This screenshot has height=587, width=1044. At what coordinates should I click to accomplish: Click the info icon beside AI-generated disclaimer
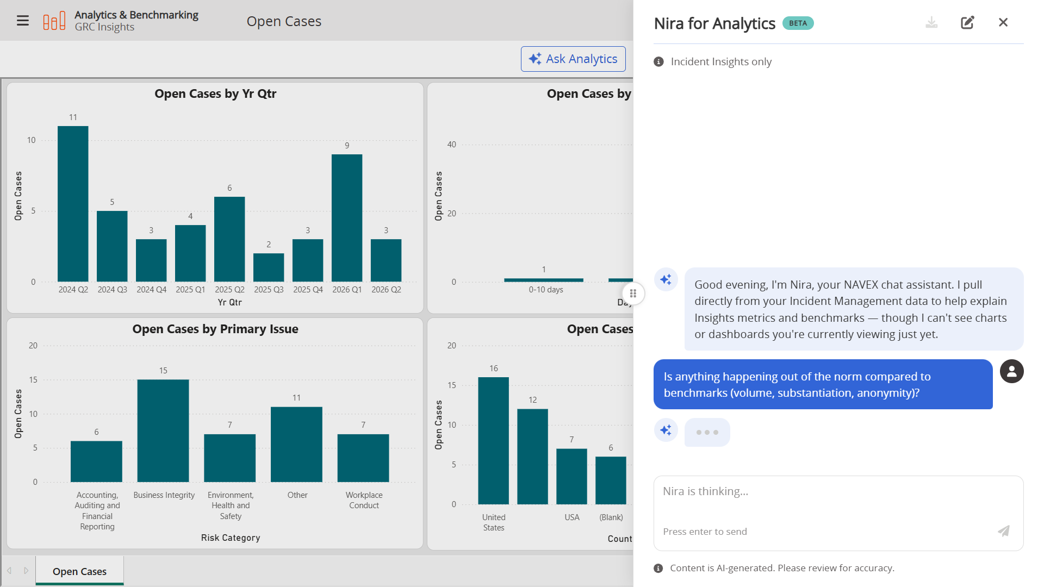(658, 569)
